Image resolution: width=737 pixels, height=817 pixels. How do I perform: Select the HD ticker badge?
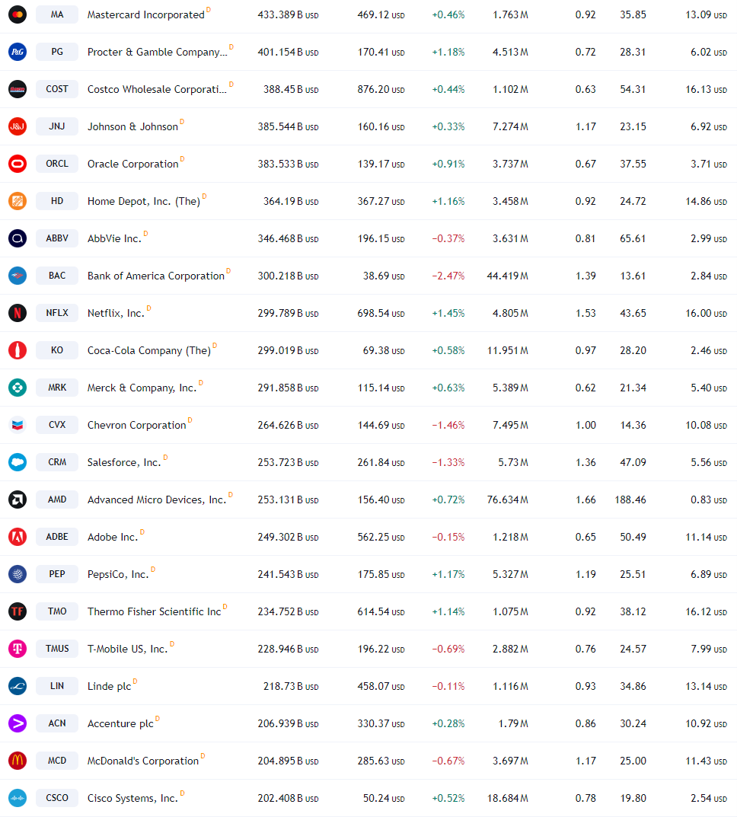click(x=57, y=201)
